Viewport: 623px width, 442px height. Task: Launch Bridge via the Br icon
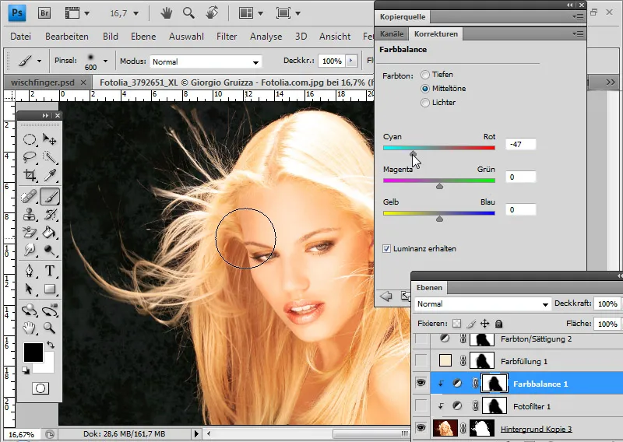click(44, 13)
